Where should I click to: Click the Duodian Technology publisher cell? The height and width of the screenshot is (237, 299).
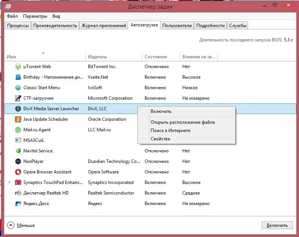pyautogui.click(x=114, y=161)
